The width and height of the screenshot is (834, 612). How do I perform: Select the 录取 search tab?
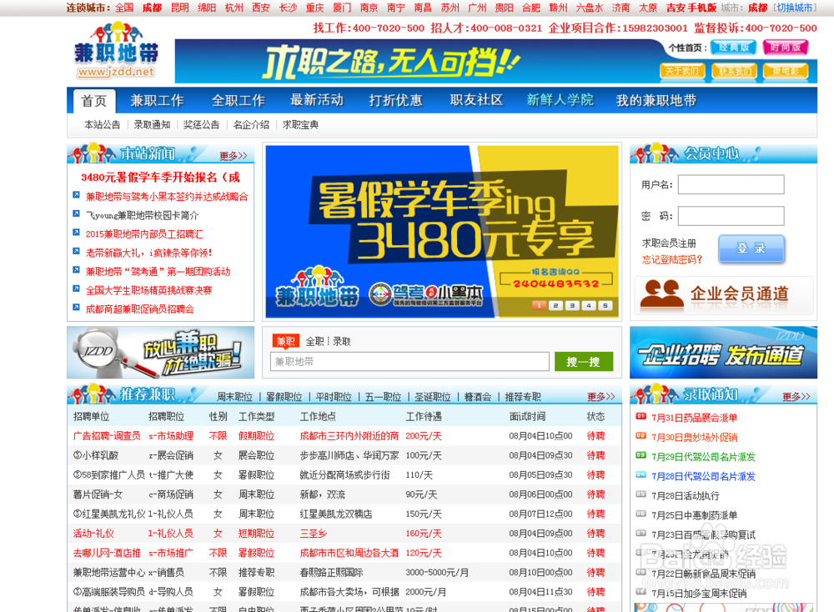342,341
